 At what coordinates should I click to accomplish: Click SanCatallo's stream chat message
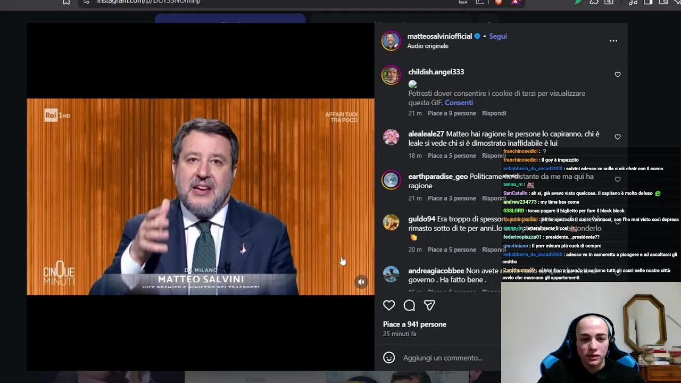[x=582, y=193]
